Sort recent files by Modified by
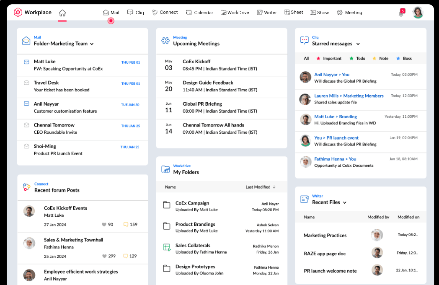Viewport: 439px width, 285px height. coord(378,217)
